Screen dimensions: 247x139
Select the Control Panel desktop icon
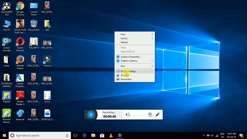34,8
